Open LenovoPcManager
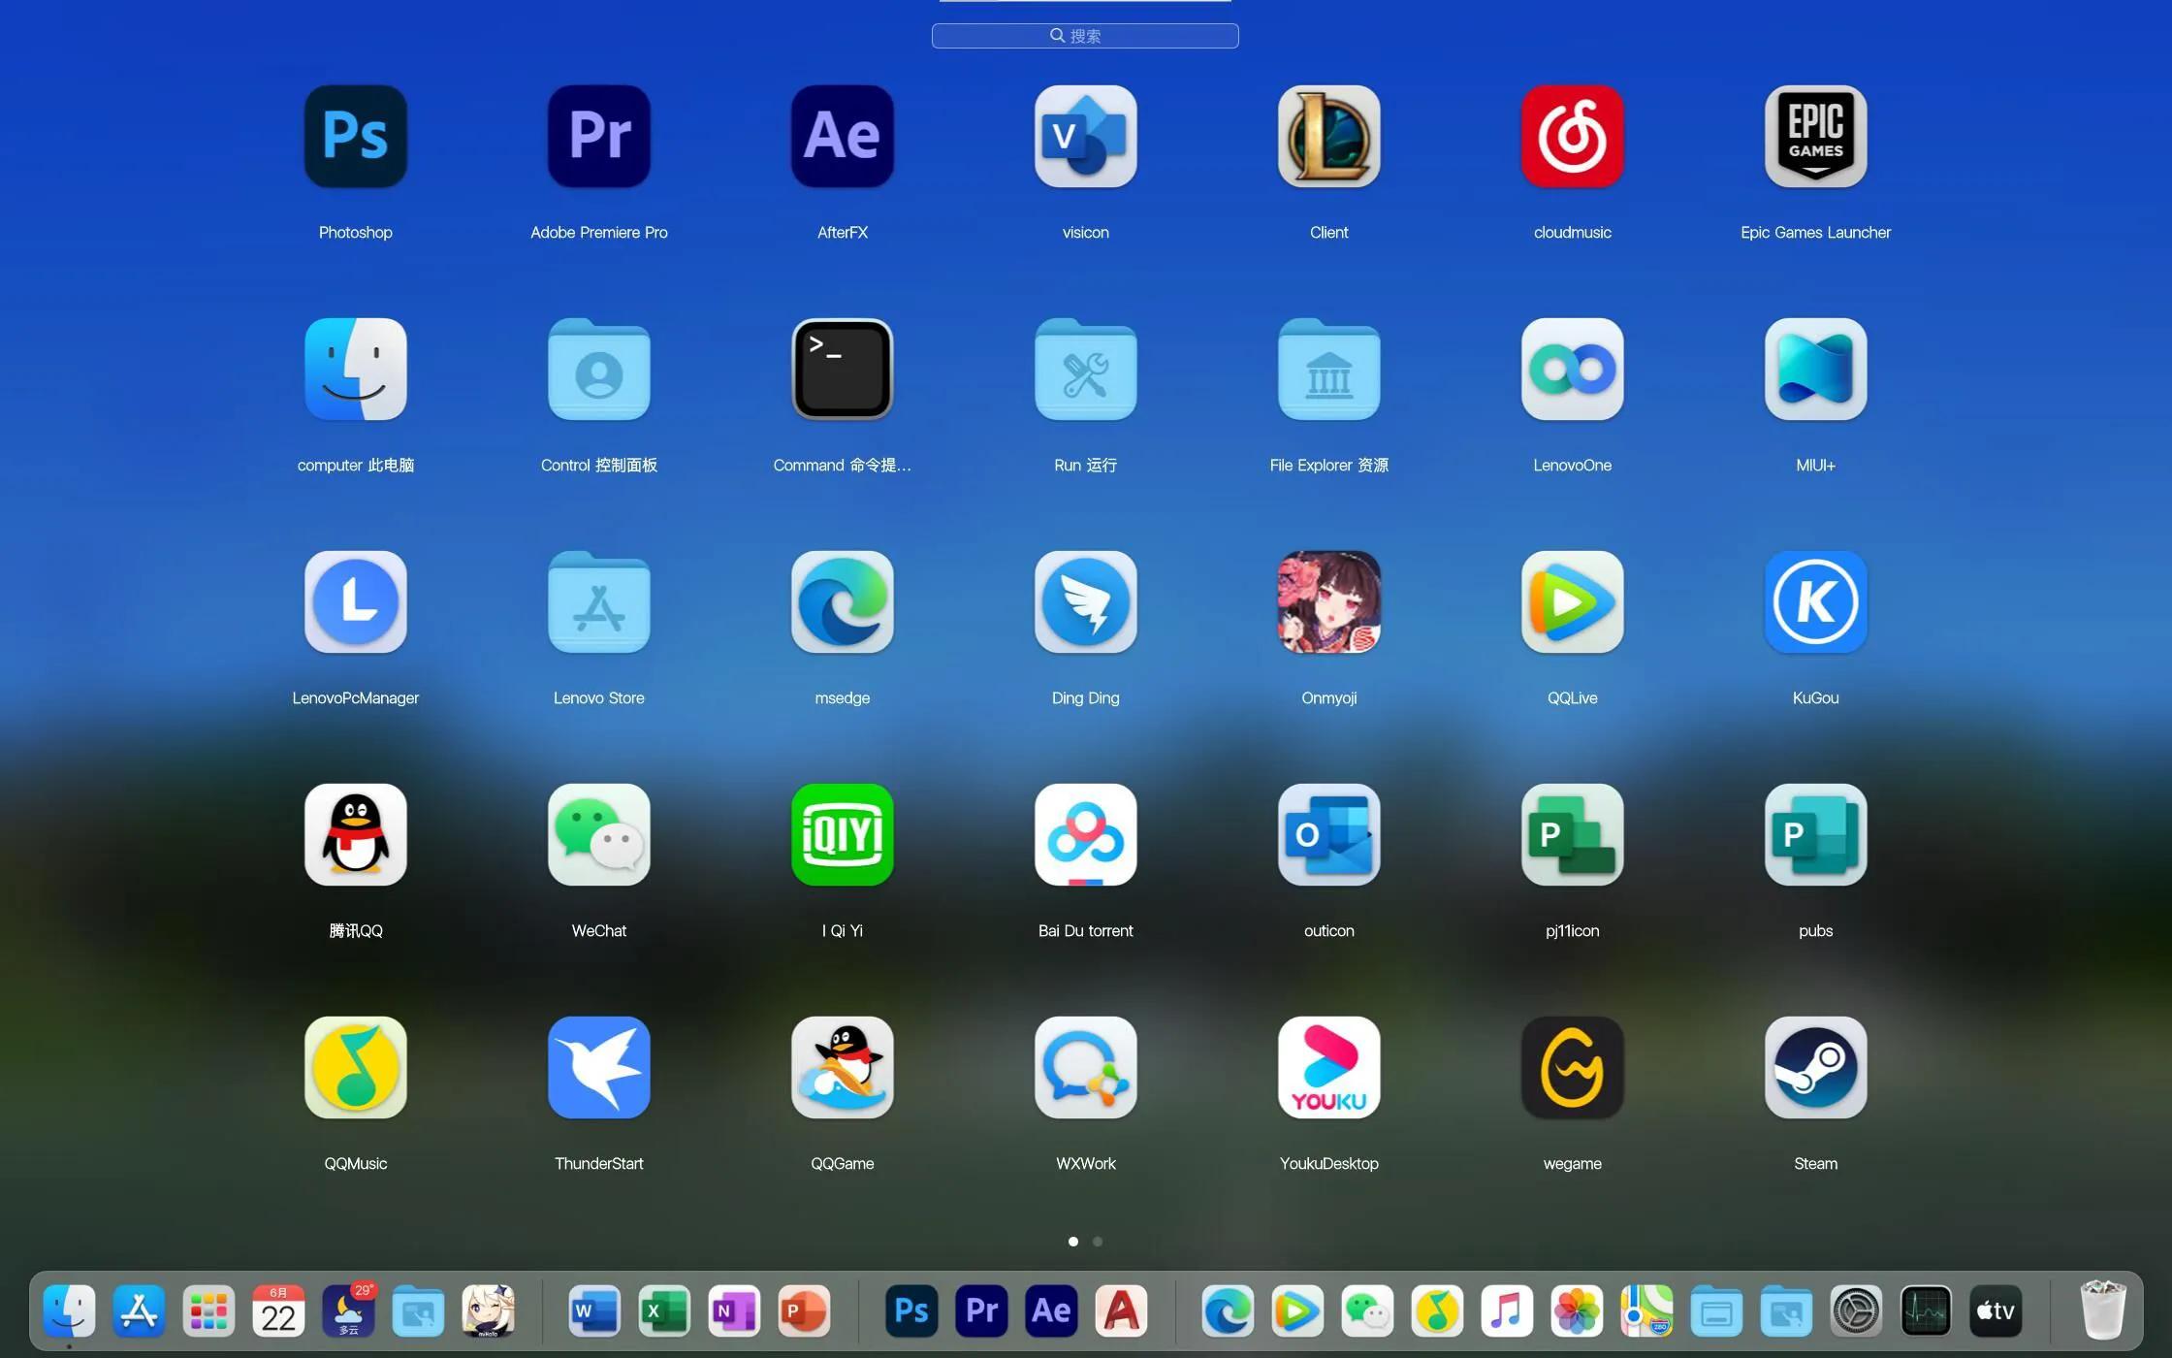The width and height of the screenshot is (2172, 1358). tap(355, 602)
